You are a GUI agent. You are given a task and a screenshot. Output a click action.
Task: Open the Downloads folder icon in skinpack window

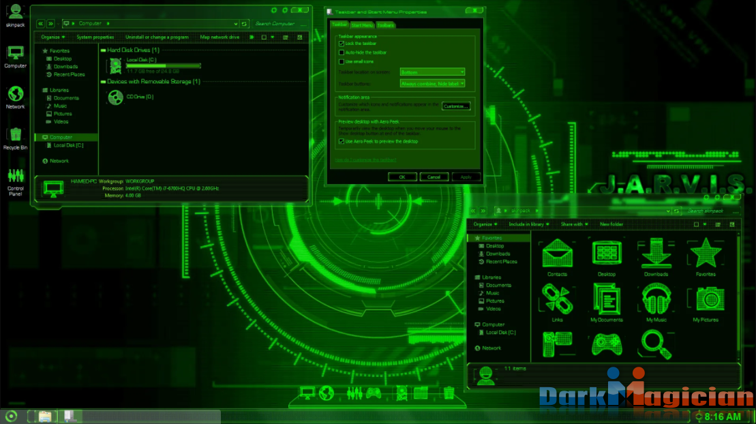(x=656, y=257)
